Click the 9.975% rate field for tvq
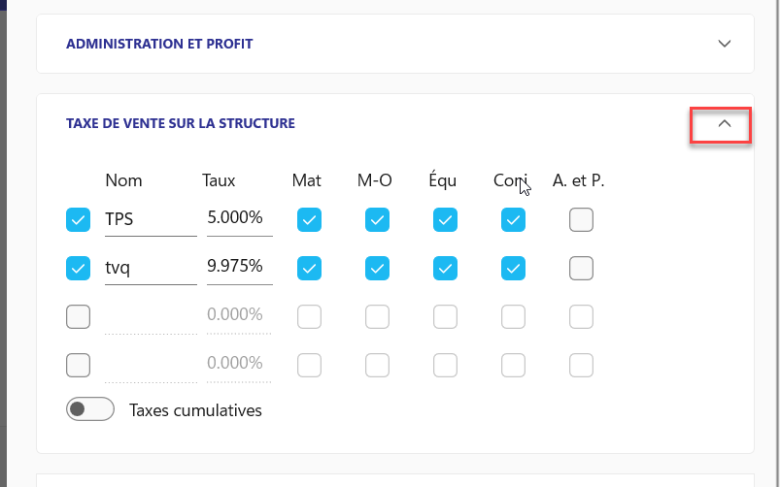 pyautogui.click(x=237, y=267)
